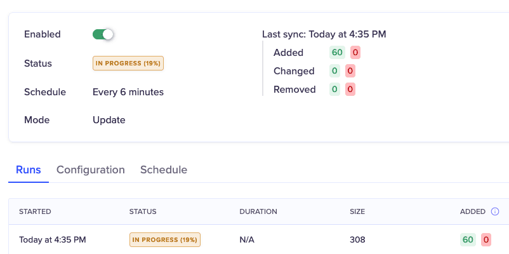Click green 0 badge next to Changed
The image size is (509, 254).
point(334,71)
